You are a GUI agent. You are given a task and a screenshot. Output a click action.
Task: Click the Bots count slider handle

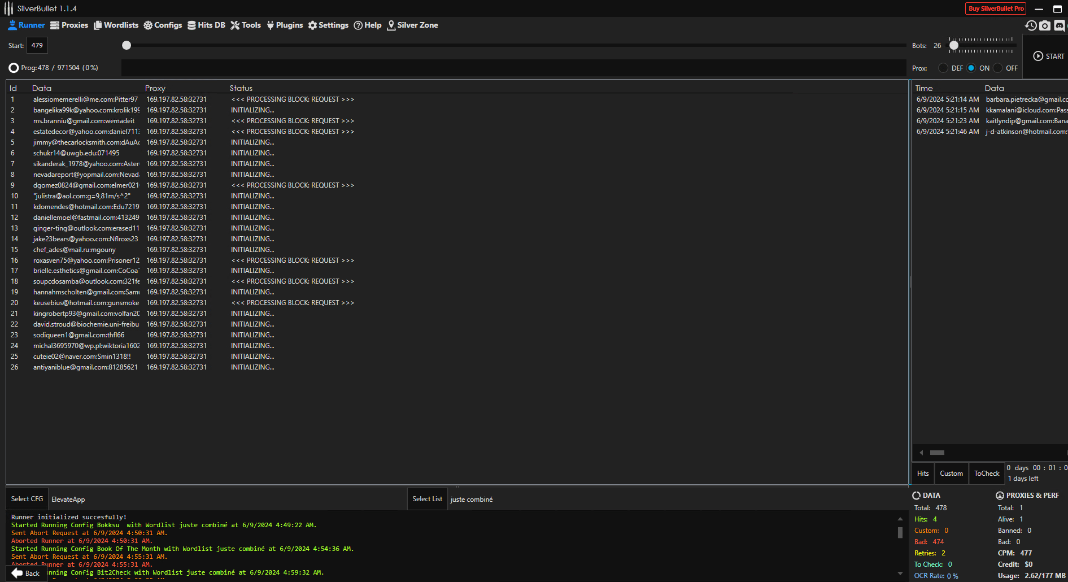954,45
